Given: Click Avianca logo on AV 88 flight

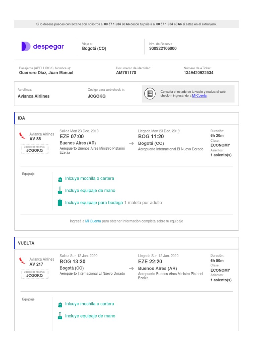Looking at the screenshot, I should pyautogui.click(x=22, y=135).
